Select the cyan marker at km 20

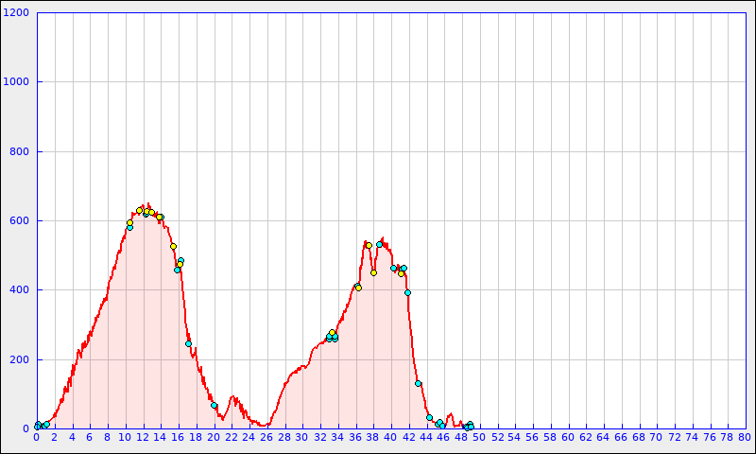(214, 406)
